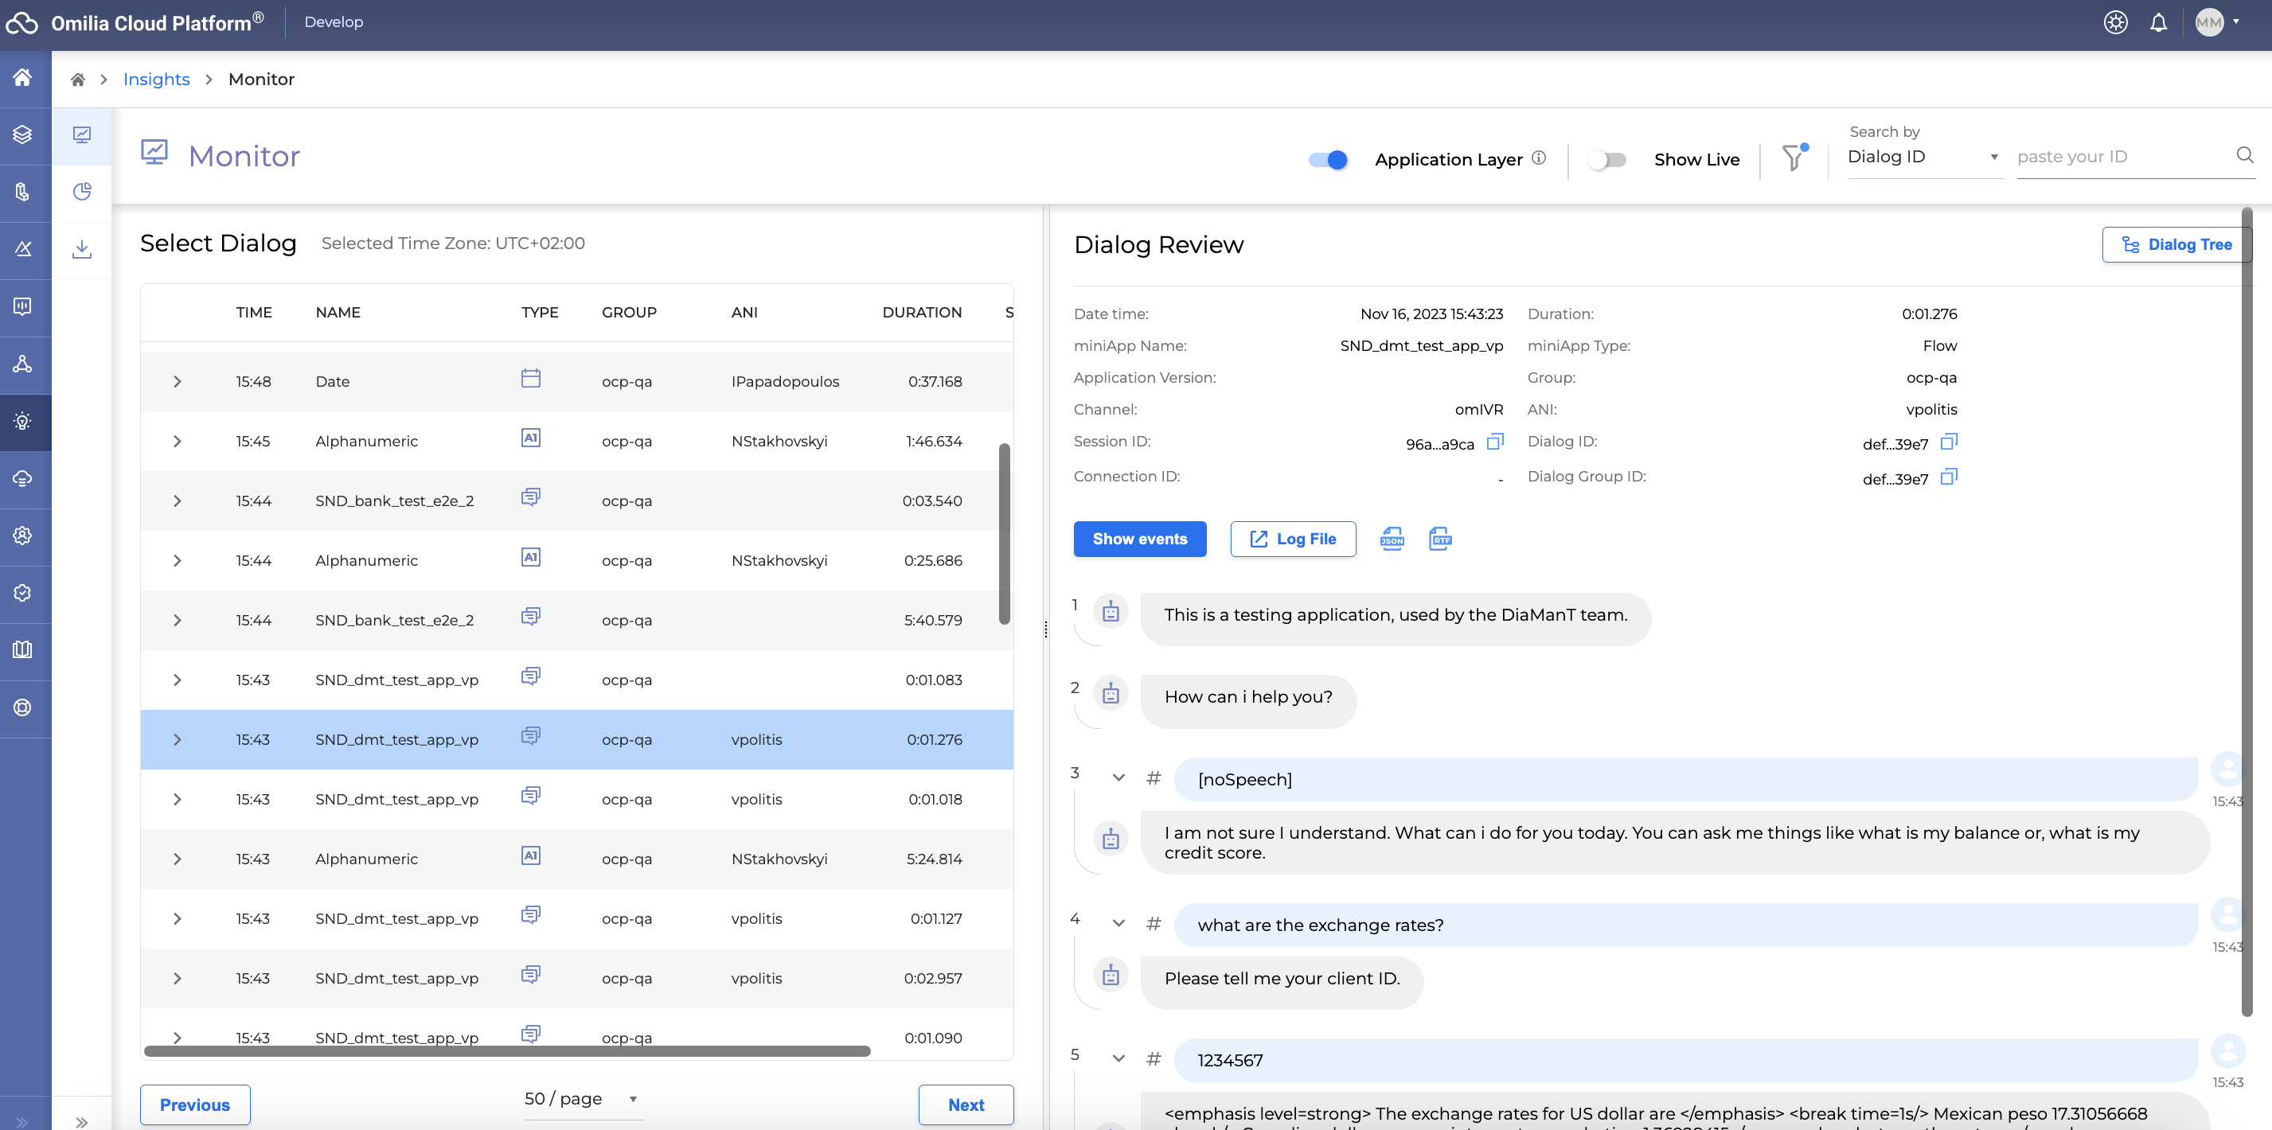Click the paste your ID input field

pos(2117,157)
